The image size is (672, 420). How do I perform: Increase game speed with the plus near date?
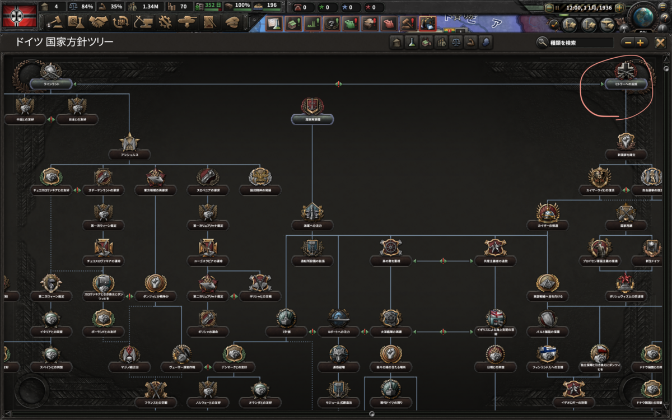pyautogui.click(x=619, y=8)
